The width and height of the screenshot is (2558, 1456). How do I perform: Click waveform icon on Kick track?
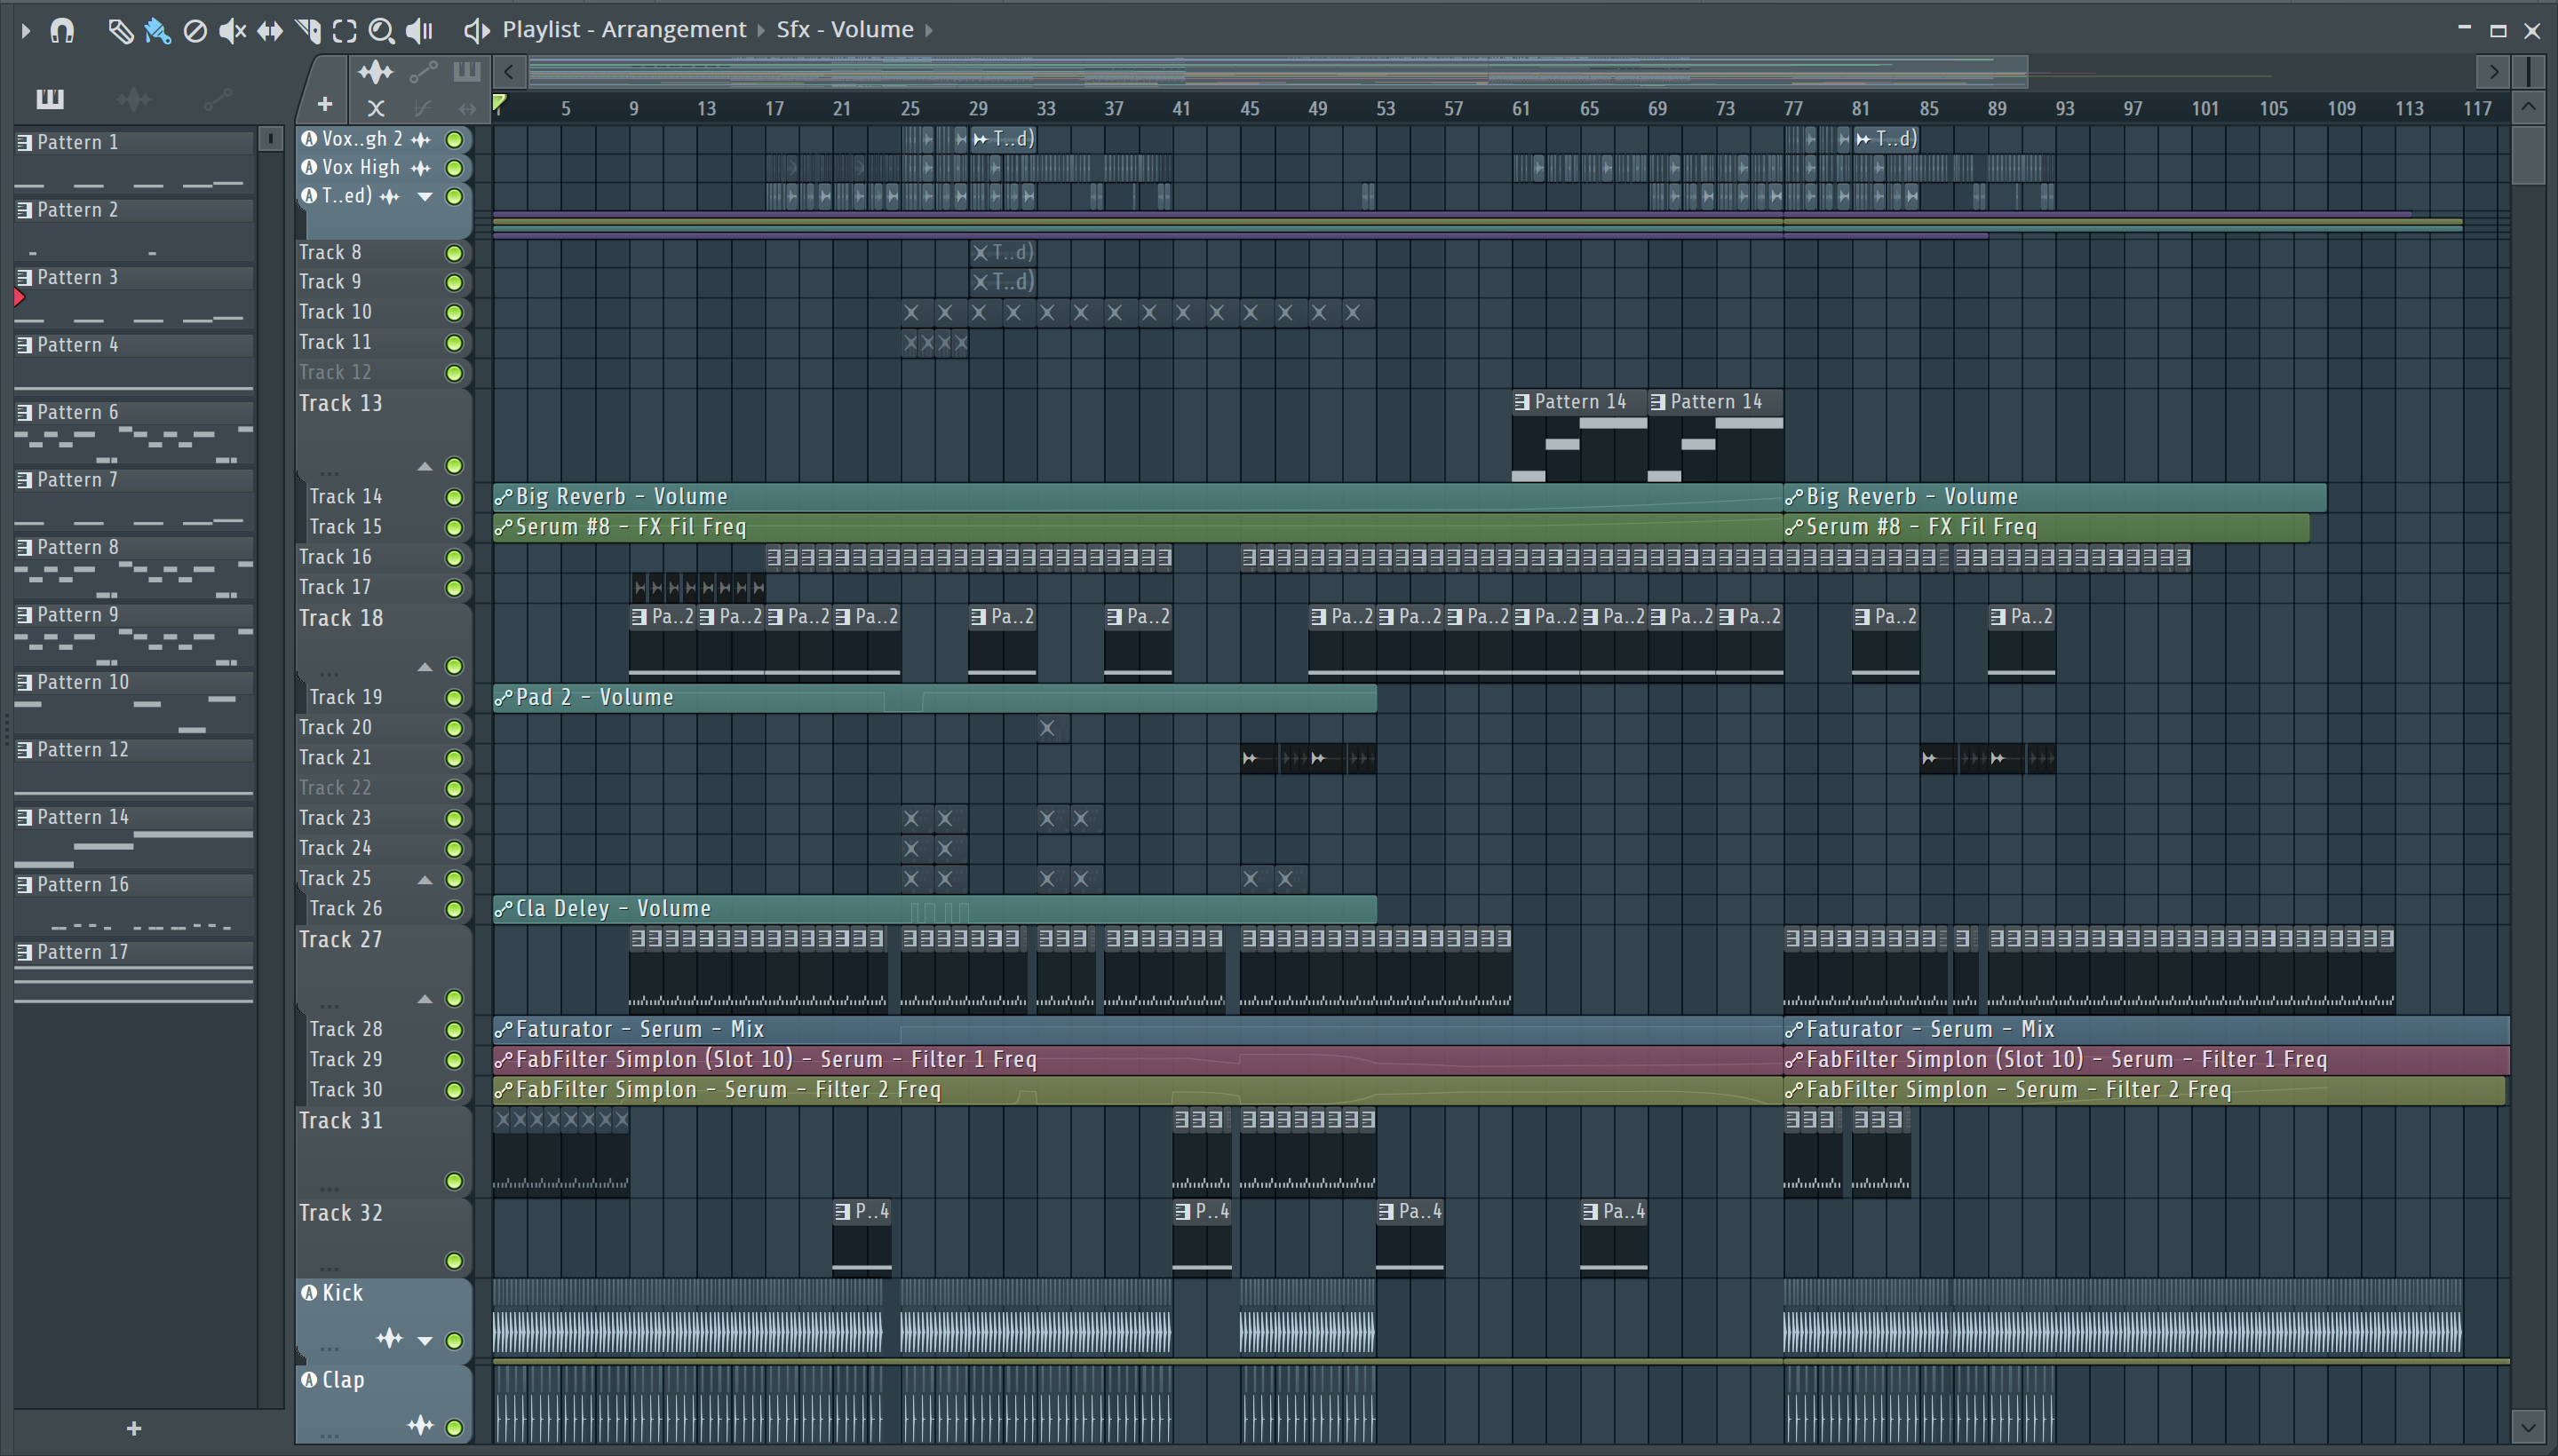(389, 1339)
